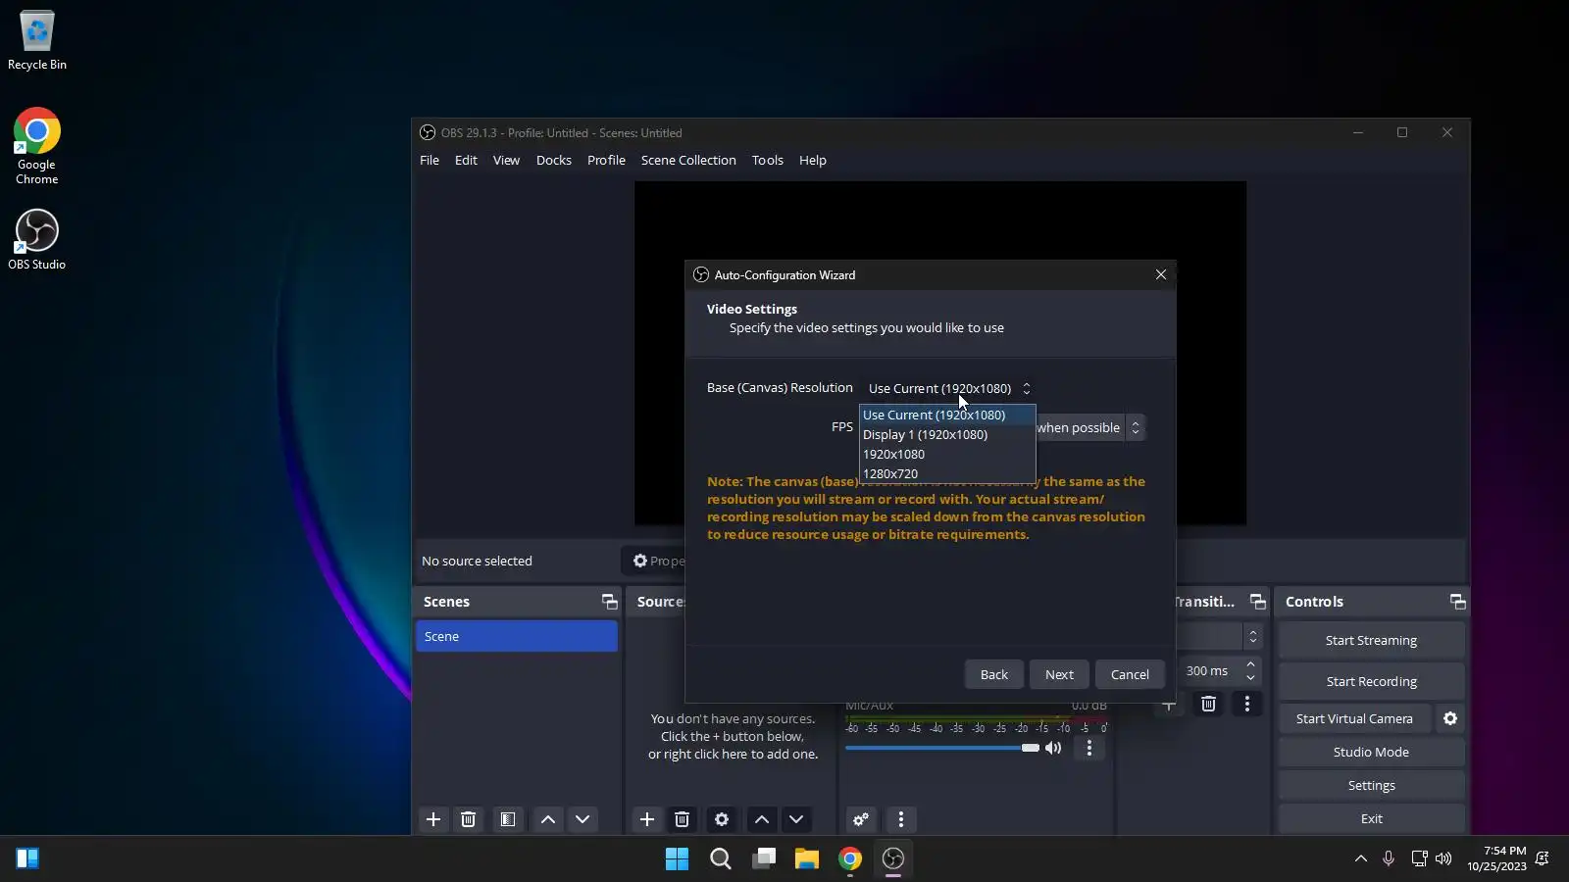Viewport: 1569px width, 882px height.
Task: Open Base (Canvas) Resolution dropdown
Action: click(948, 388)
